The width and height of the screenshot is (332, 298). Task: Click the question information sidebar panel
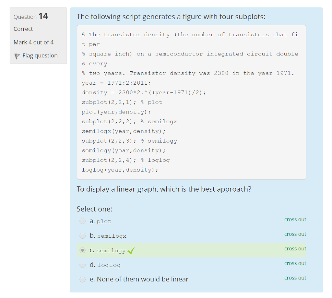coord(38,36)
